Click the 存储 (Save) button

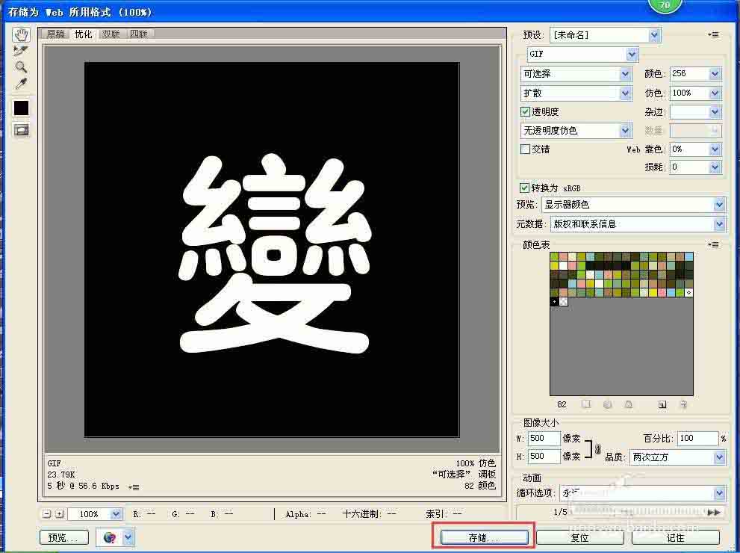pyautogui.click(x=483, y=537)
